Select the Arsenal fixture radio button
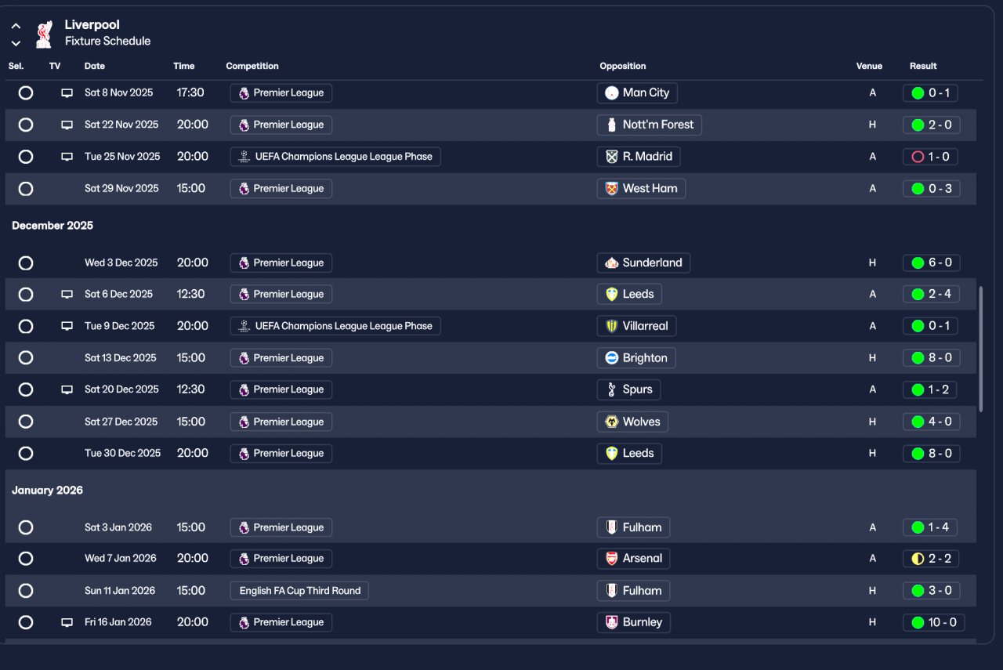 (x=26, y=559)
